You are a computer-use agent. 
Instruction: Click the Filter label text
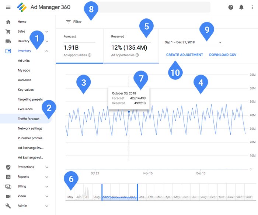[x=77, y=22]
